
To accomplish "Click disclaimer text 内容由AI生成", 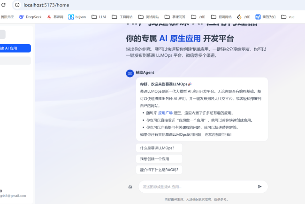I will pyautogui.click(x=174, y=199).
